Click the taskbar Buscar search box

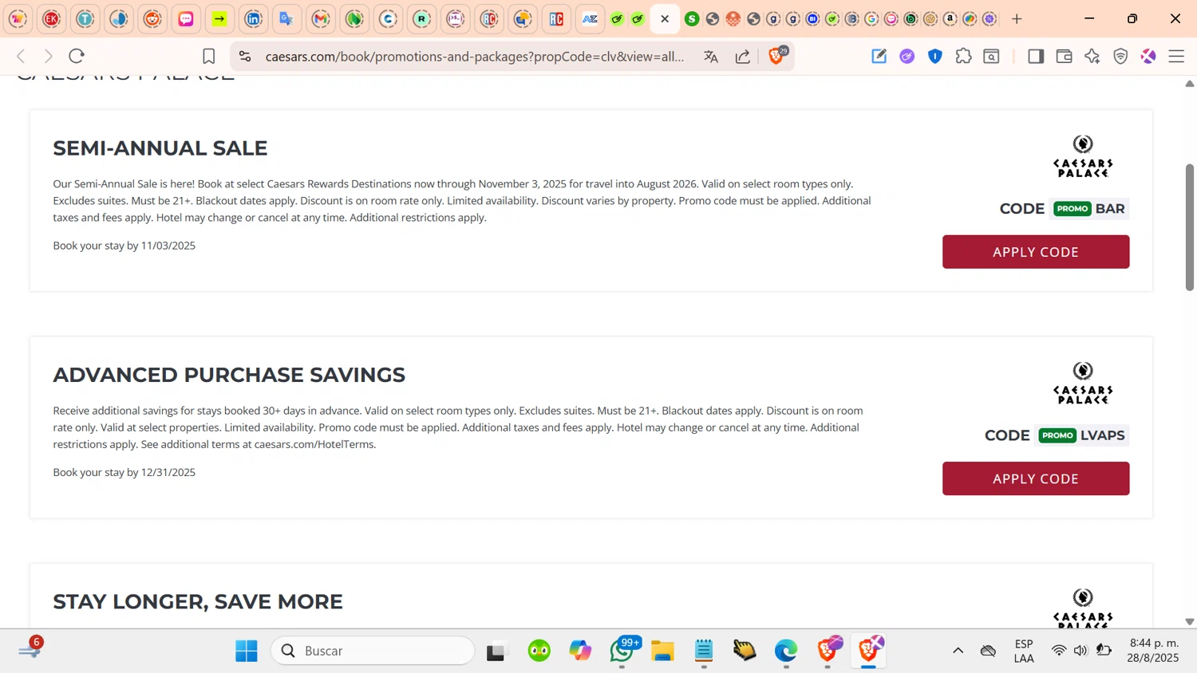[x=373, y=651]
